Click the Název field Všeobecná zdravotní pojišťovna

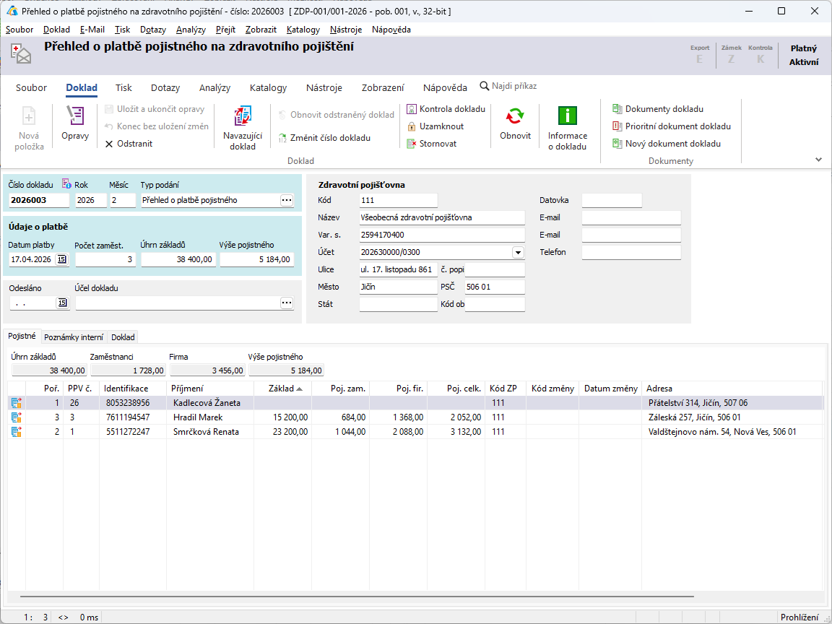(x=442, y=217)
